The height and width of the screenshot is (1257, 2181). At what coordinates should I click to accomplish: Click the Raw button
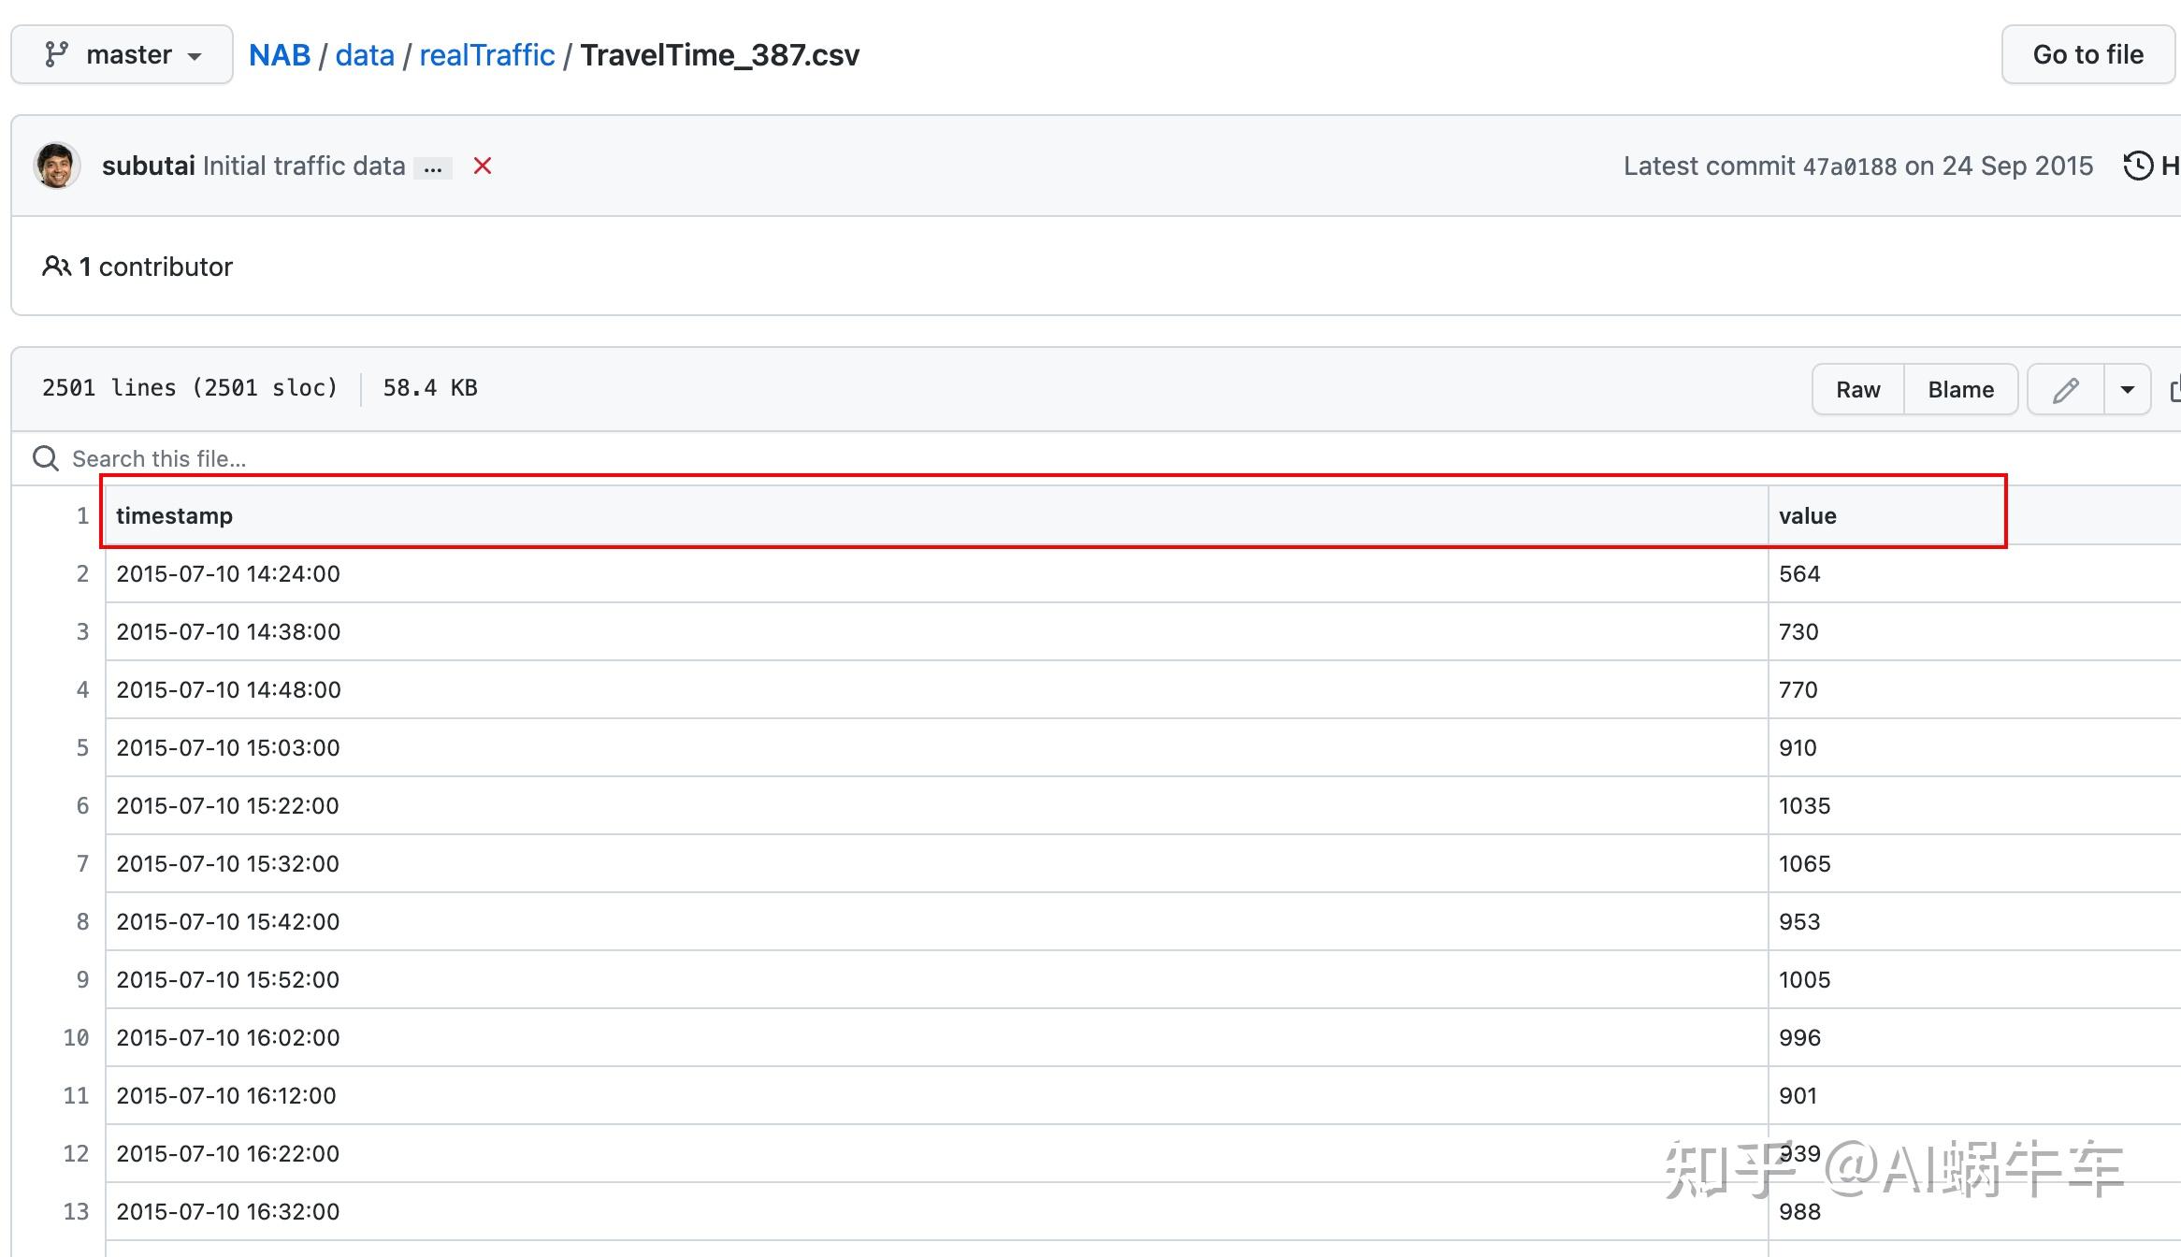[1857, 389]
